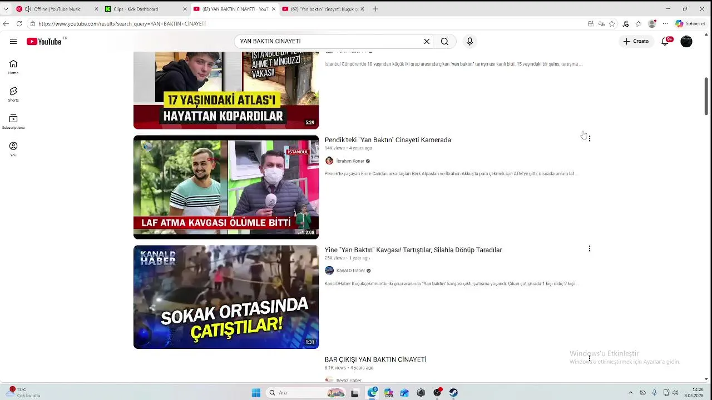Viewport: 712px width, 400px height.
Task: Open the browser three-dot settings menu
Action: click(665, 24)
